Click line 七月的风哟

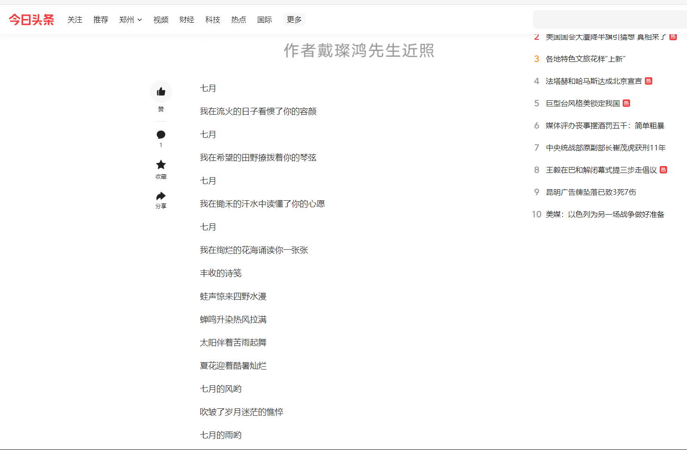click(221, 389)
